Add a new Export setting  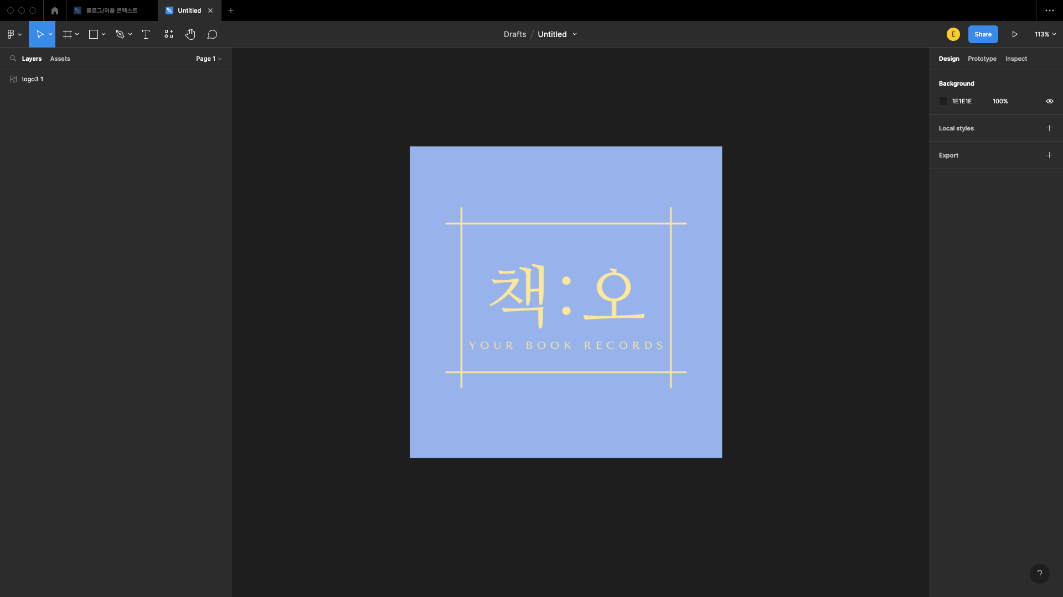point(1049,155)
